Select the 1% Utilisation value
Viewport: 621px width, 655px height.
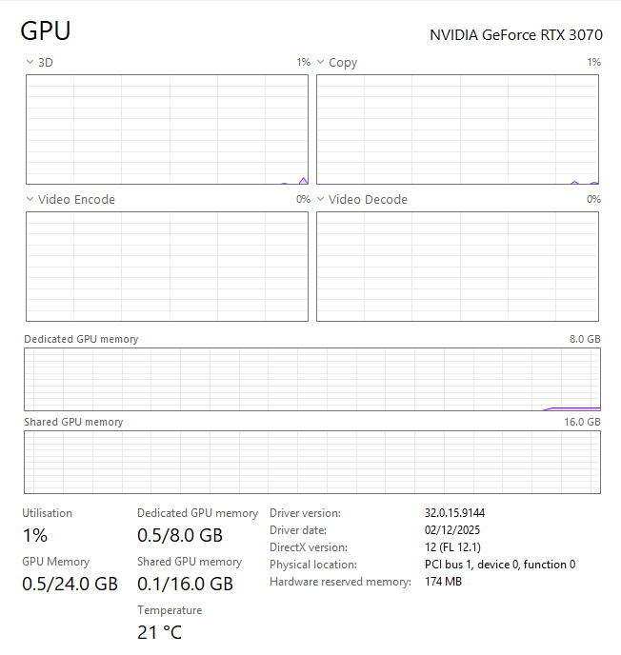point(35,535)
